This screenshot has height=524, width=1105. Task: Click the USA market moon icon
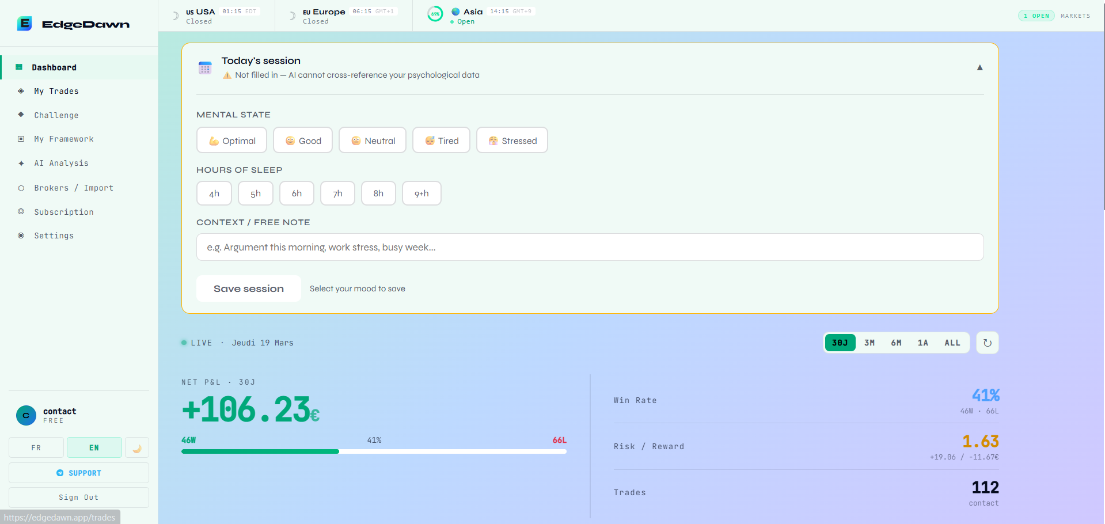pos(176,16)
